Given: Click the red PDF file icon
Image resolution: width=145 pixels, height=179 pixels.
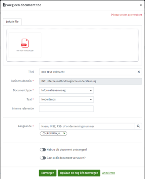Looking at the screenshot, I should click(x=25, y=43).
